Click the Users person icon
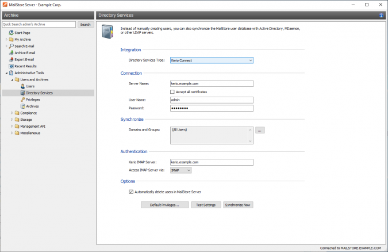 click(x=23, y=86)
